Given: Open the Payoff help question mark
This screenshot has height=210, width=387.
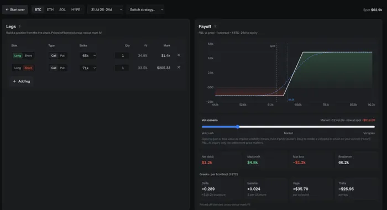Looking at the screenshot, I should click(x=215, y=27).
